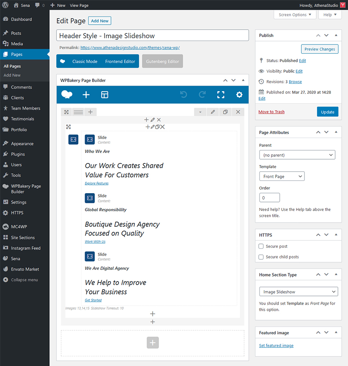Expand the Screen Options panel

295,15
